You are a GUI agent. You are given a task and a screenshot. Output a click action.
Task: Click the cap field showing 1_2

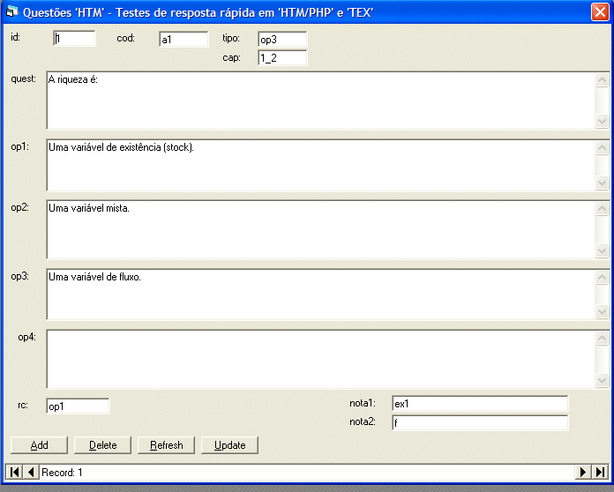tap(282, 58)
